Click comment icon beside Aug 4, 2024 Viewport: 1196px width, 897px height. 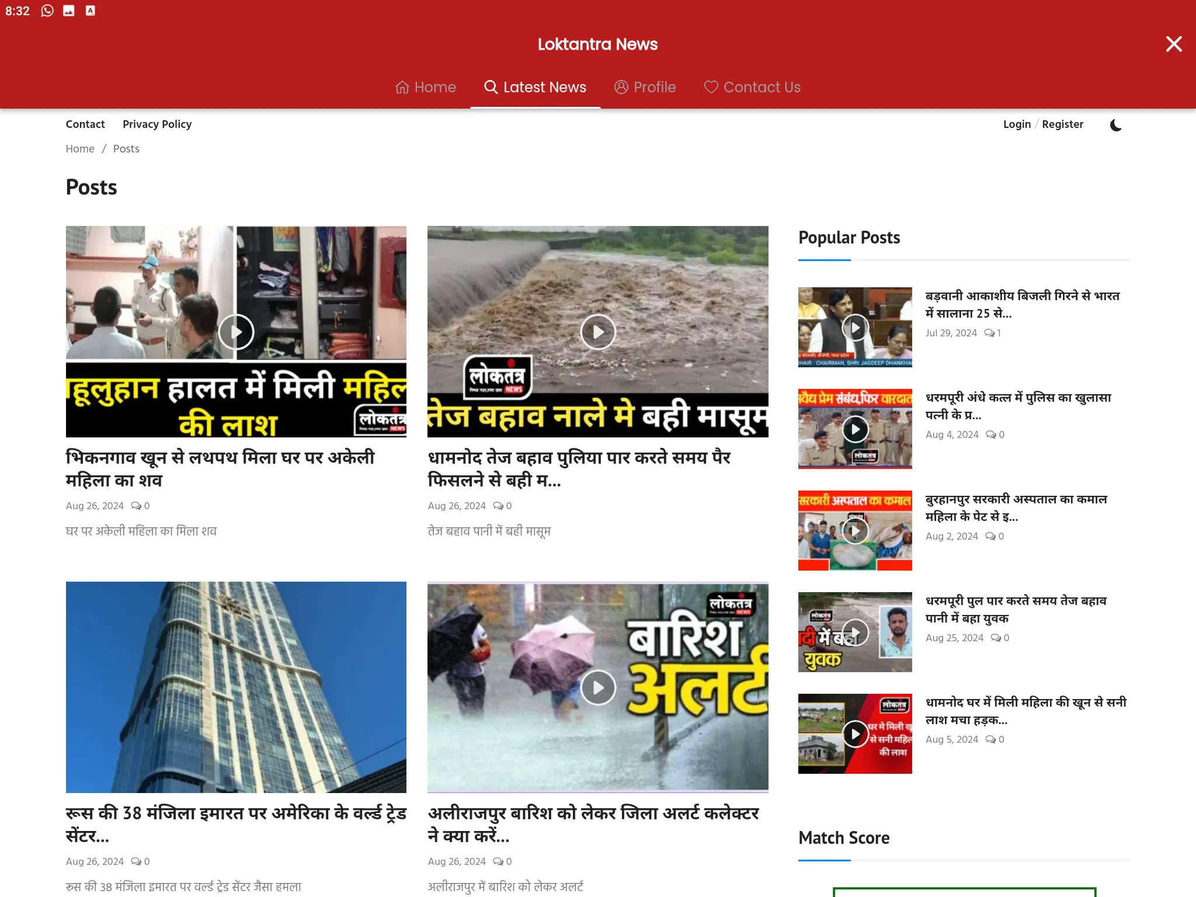coord(991,434)
